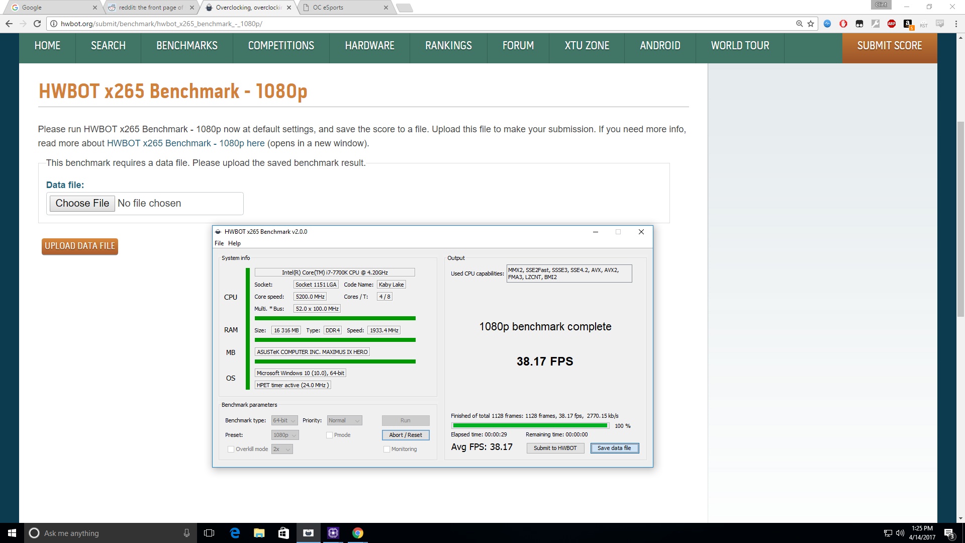Close the Google tab

[94, 8]
